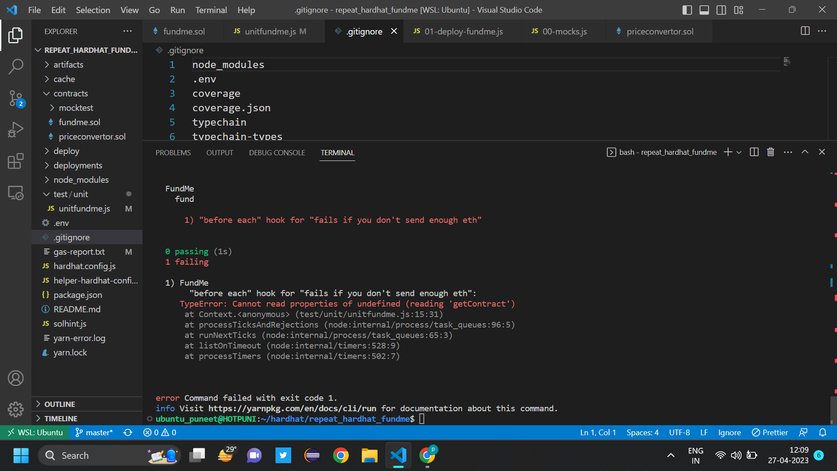
Task: Collapse the test/unit folder
Action: 87,194
